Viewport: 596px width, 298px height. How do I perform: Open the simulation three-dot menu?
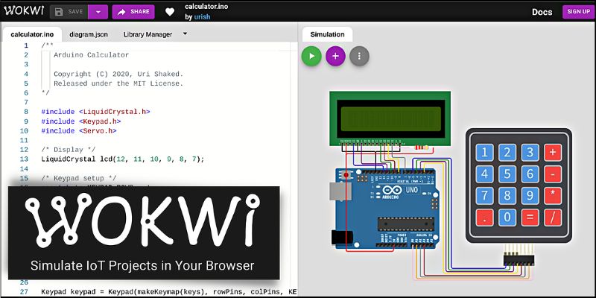pyautogui.click(x=359, y=57)
